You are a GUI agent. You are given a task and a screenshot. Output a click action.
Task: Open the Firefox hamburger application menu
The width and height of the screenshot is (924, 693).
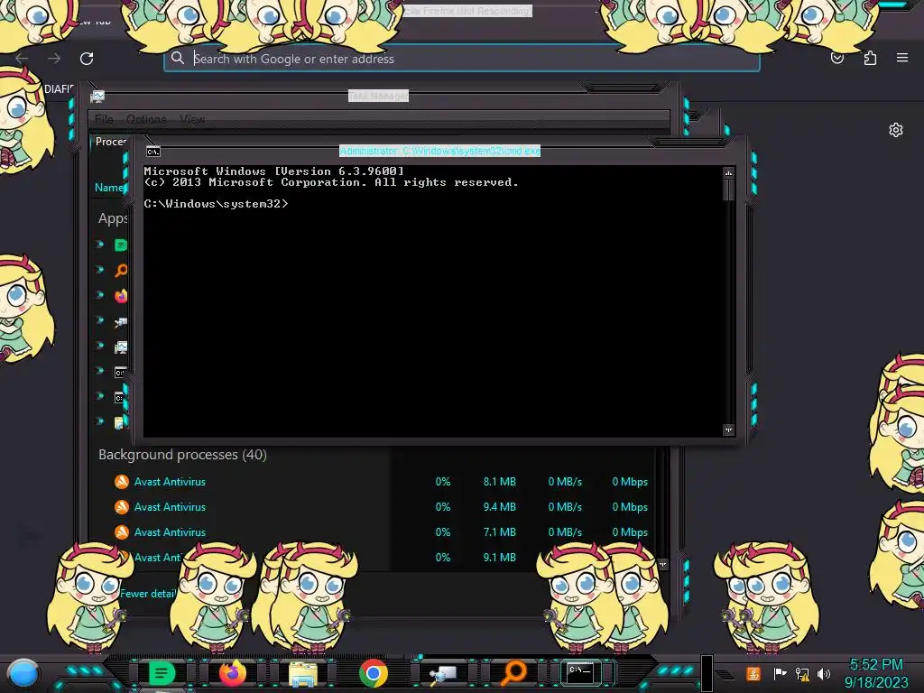coord(902,58)
